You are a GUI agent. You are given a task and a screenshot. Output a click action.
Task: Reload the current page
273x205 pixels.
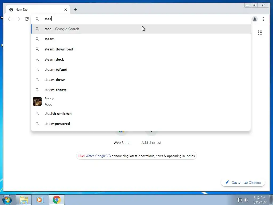pyautogui.click(x=27, y=19)
